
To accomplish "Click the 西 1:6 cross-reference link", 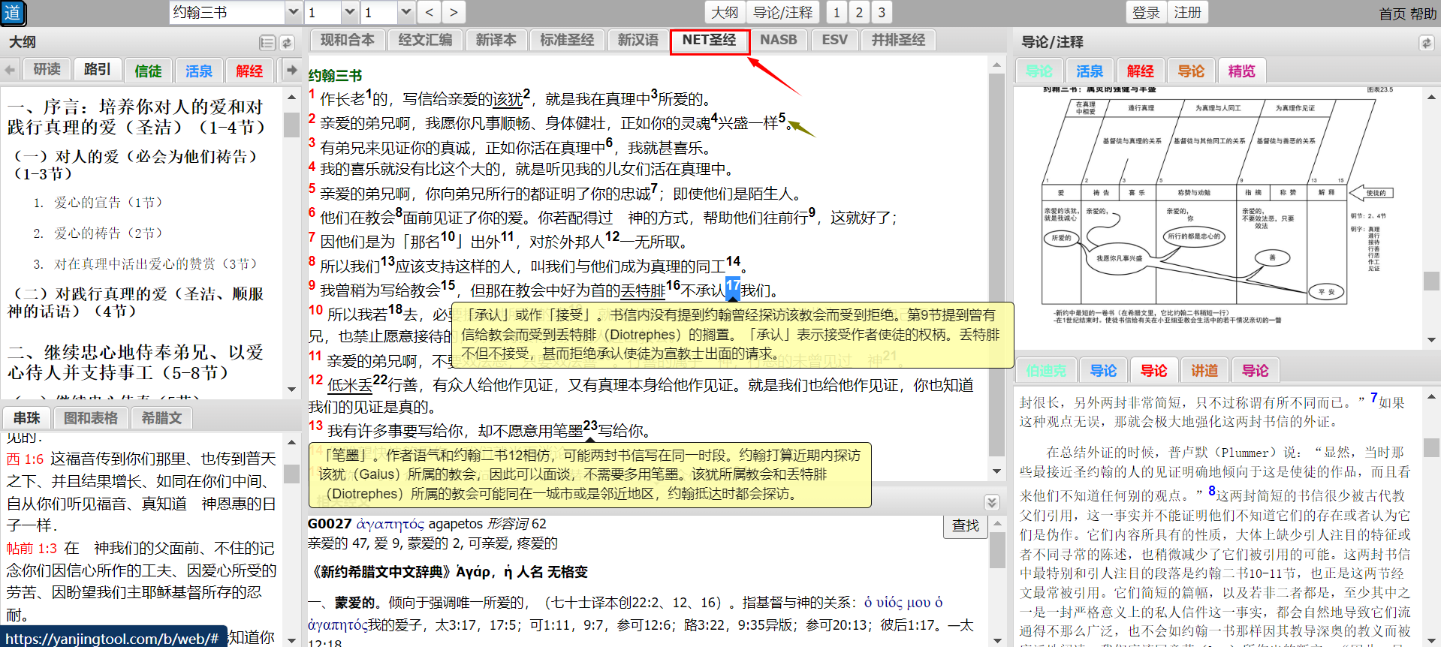I will [26, 459].
